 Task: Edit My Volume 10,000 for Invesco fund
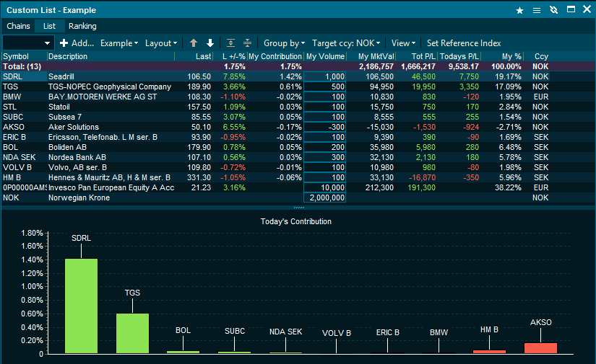325,187
